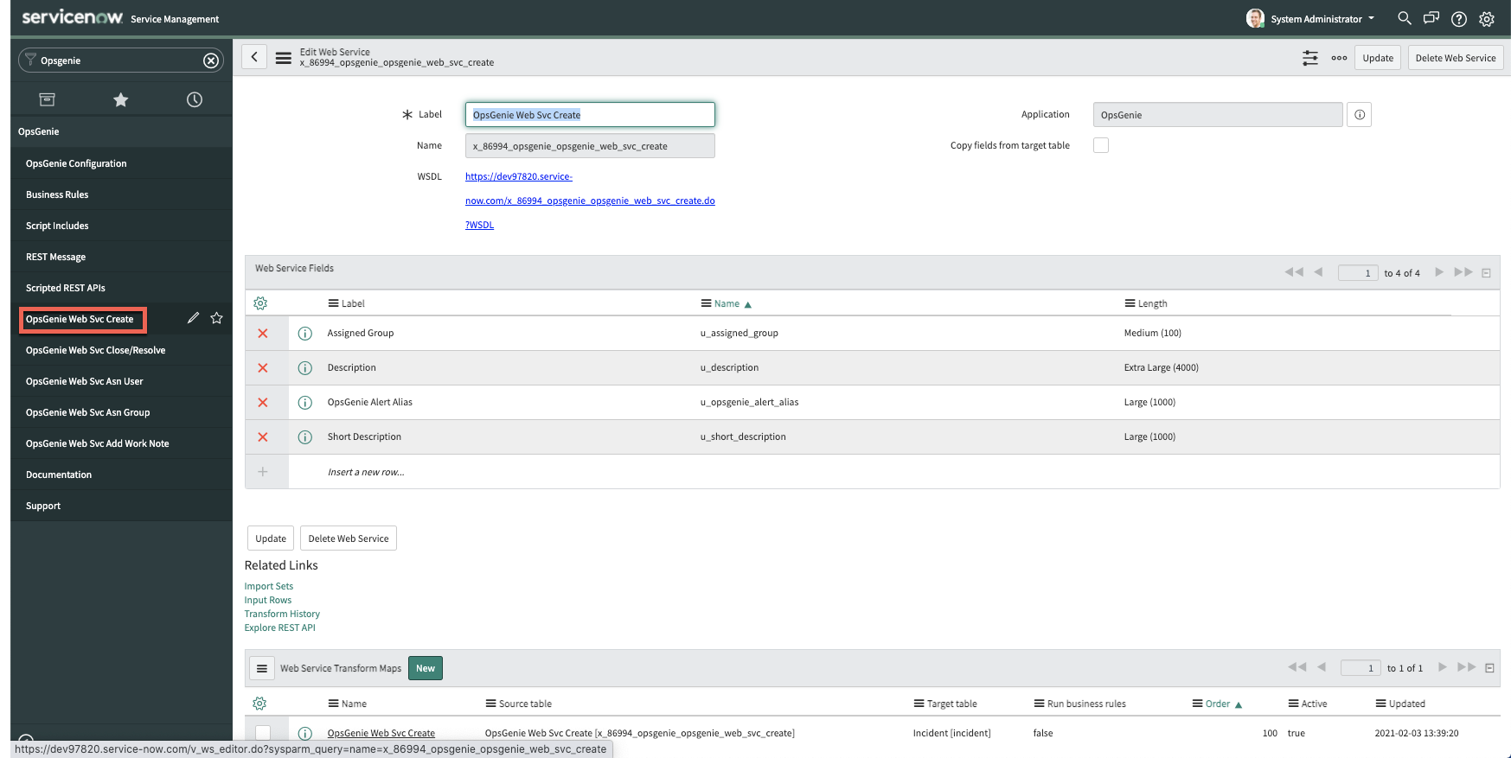The width and height of the screenshot is (1511, 758).
Task: Go back with the left chevron button
Action: pyautogui.click(x=254, y=58)
